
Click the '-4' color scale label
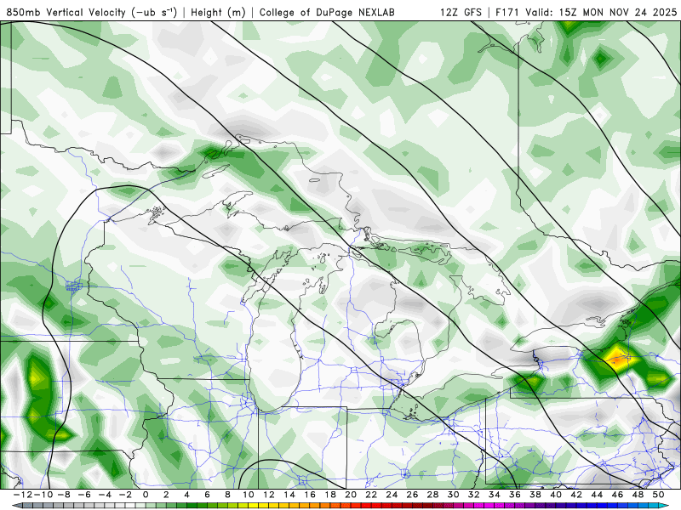coord(105,495)
